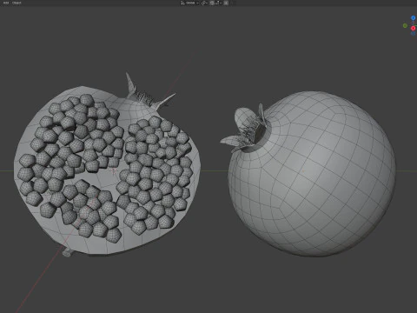Screen dimensions: 417x313
Task: Toggle the proportional editing button
Action: tap(226, 3)
